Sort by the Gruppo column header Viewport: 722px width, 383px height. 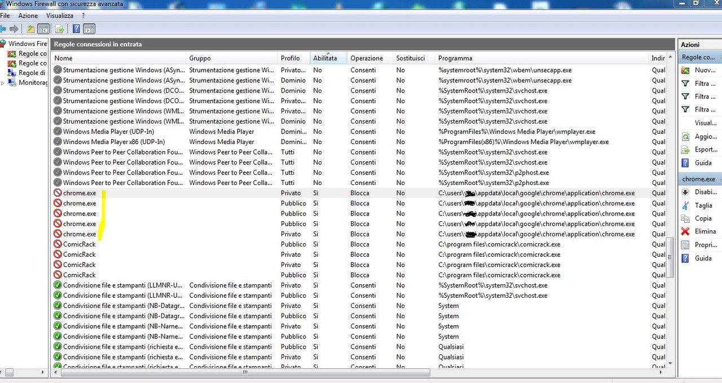tap(232, 58)
